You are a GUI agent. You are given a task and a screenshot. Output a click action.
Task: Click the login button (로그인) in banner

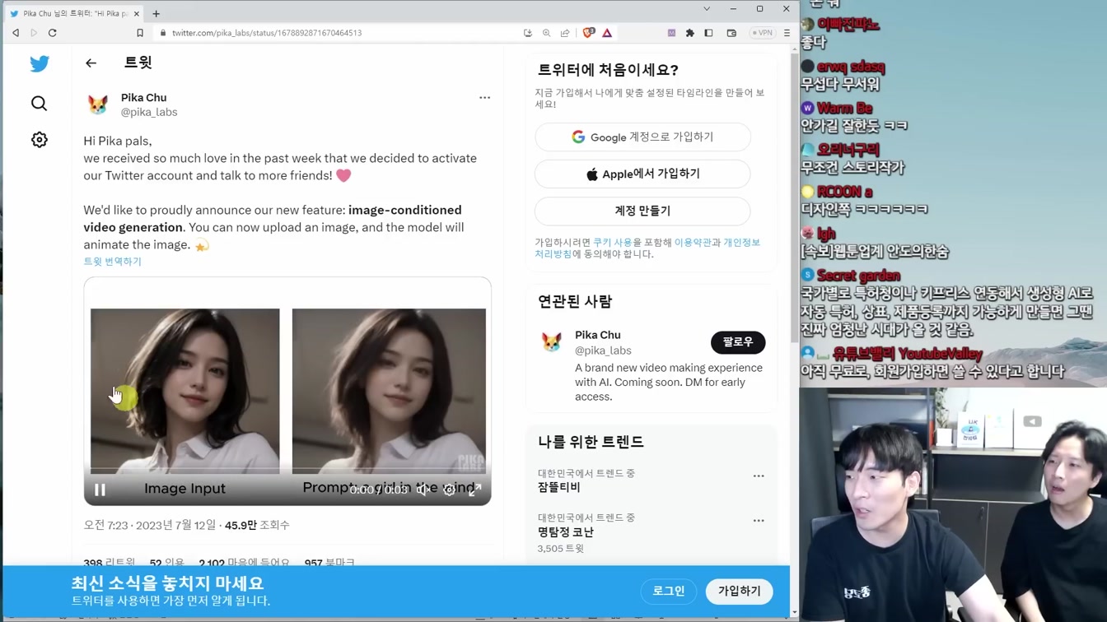tap(669, 591)
